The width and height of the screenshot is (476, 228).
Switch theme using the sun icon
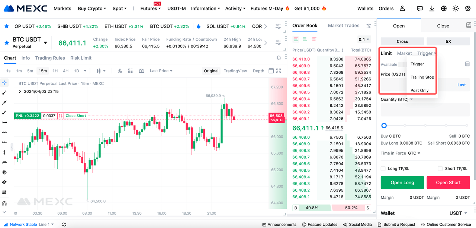pos(456,9)
